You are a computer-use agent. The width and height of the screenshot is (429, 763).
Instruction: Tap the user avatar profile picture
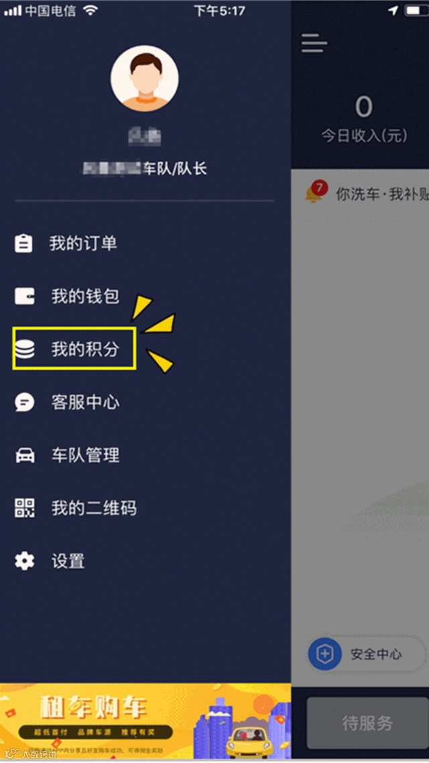(x=144, y=79)
